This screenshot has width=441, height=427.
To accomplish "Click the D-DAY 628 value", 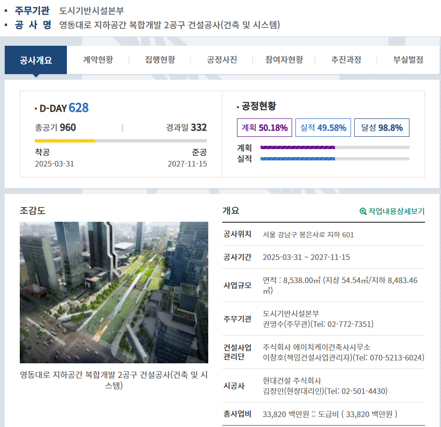I will point(79,108).
